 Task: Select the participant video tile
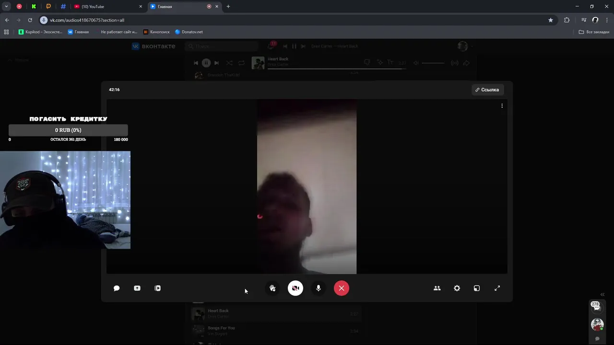307,186
